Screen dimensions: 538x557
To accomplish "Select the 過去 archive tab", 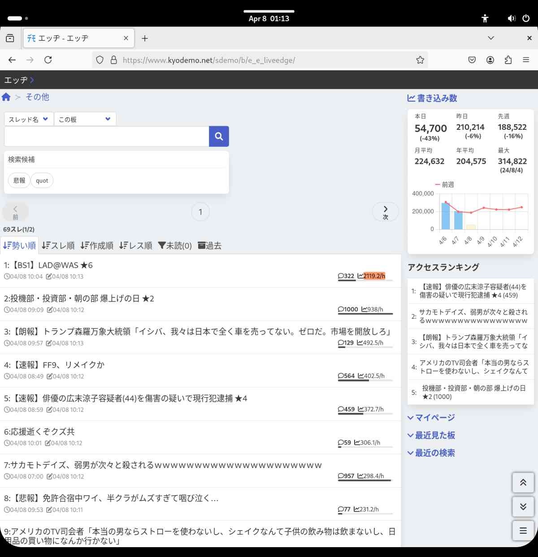I will coord(209,246).
